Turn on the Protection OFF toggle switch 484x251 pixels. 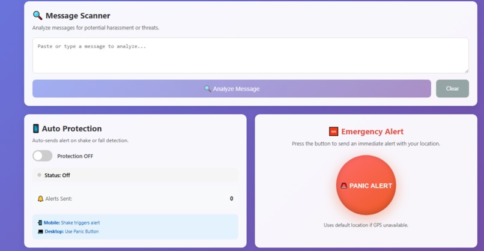pos(43,156)
